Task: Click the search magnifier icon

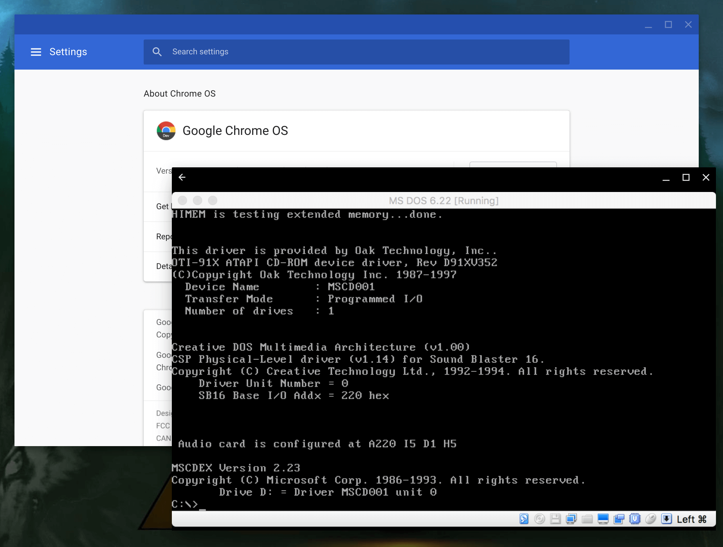Action: [x=157, y=52]
